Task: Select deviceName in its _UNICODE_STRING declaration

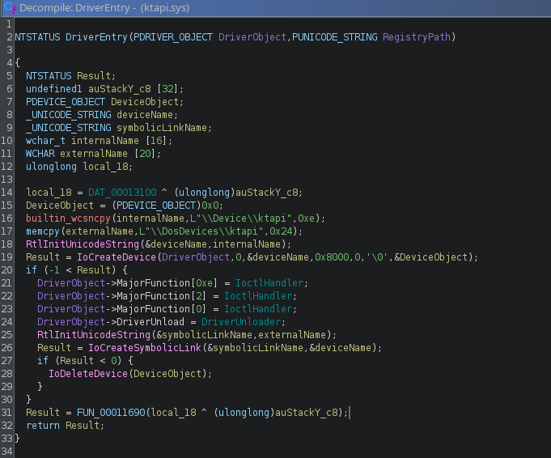Action: pos(145,115)
